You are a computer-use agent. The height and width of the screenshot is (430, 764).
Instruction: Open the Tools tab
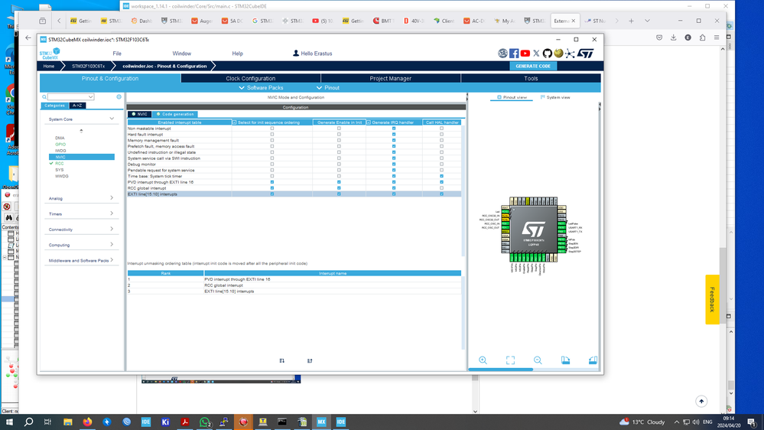coord(531,79)
